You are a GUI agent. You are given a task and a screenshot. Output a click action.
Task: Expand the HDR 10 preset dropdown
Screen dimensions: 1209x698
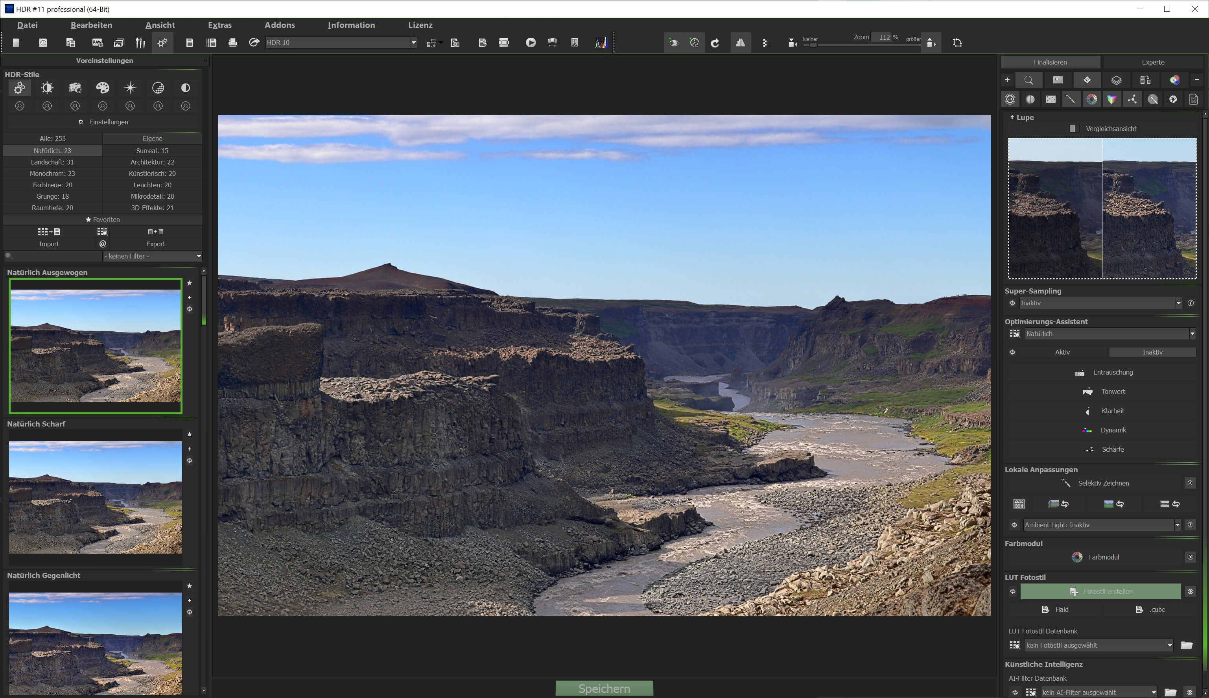tap(413, 42)
